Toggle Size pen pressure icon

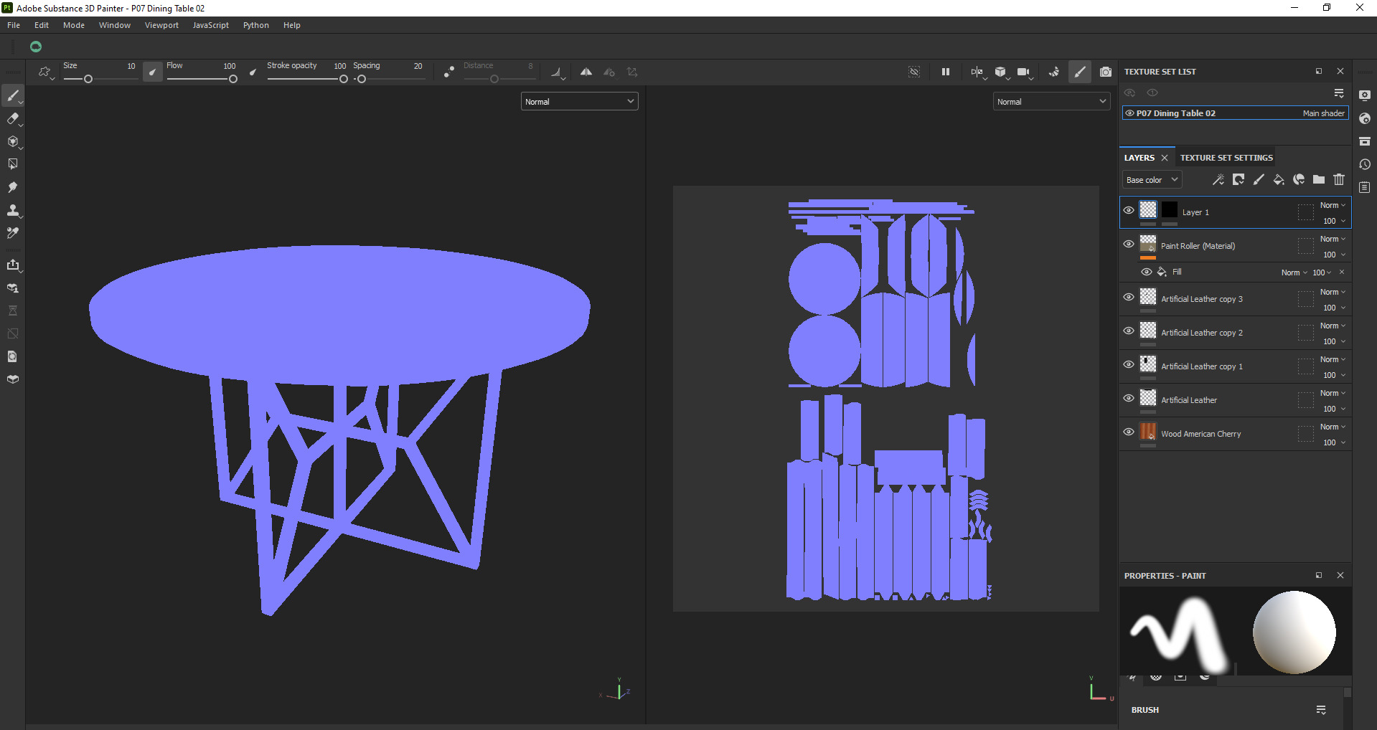(152, 72)
